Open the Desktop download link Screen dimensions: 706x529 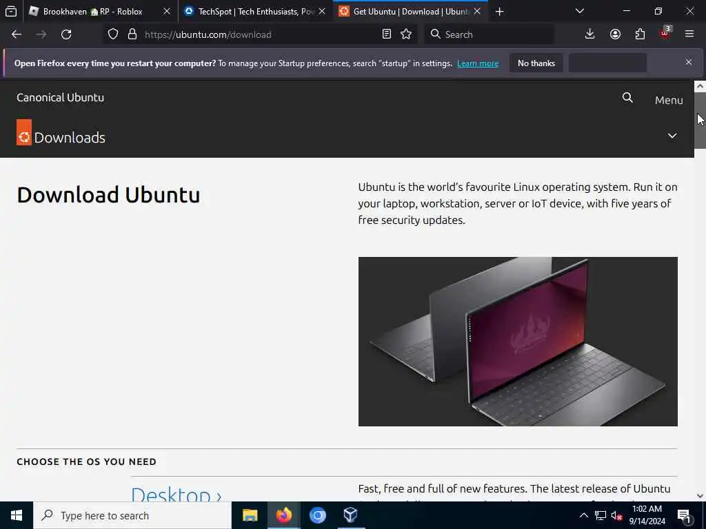(x=176, y=495)
